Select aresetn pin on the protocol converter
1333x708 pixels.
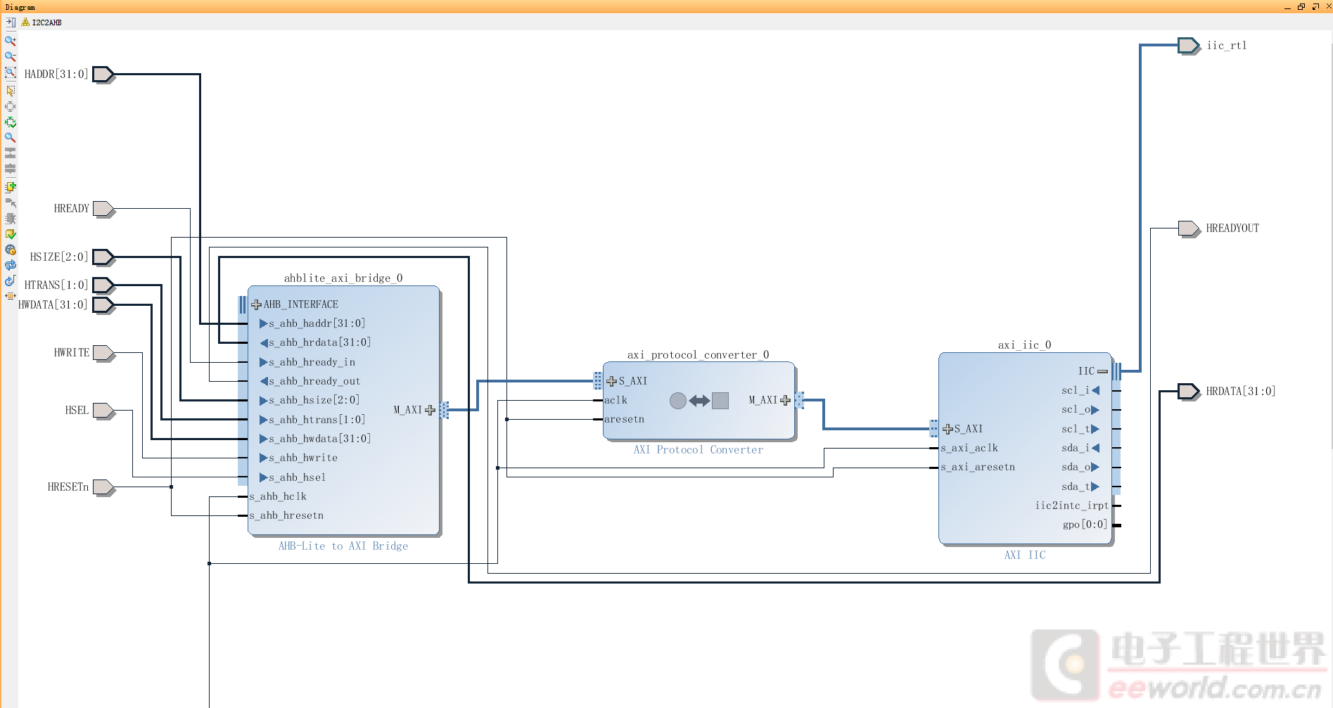(x=624, y=419)
